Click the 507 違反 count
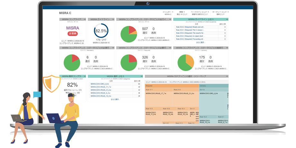This screenshot has width=296, height=148. [x=145, y=29]
